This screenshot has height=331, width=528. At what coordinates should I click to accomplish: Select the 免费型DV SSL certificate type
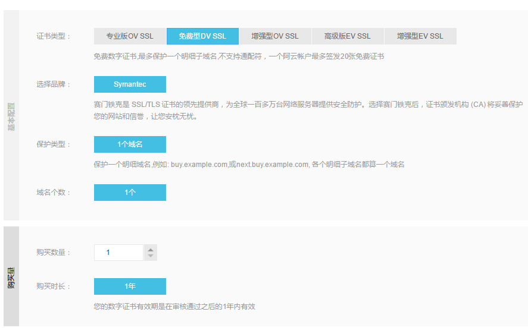coord(202,36)
